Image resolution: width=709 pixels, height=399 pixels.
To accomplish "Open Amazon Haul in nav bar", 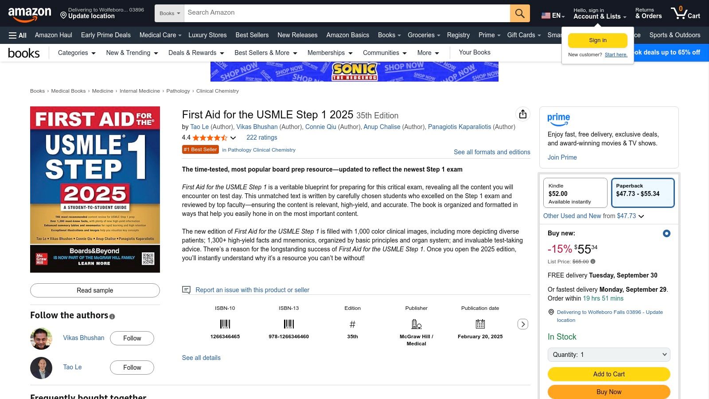I will (x=54, y=35).
